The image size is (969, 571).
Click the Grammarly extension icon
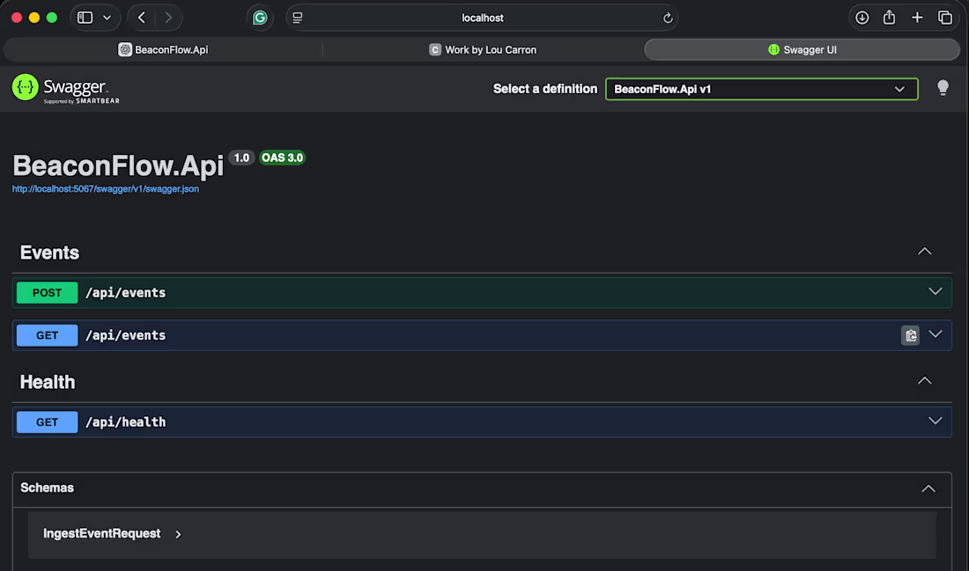coord(260,17)
